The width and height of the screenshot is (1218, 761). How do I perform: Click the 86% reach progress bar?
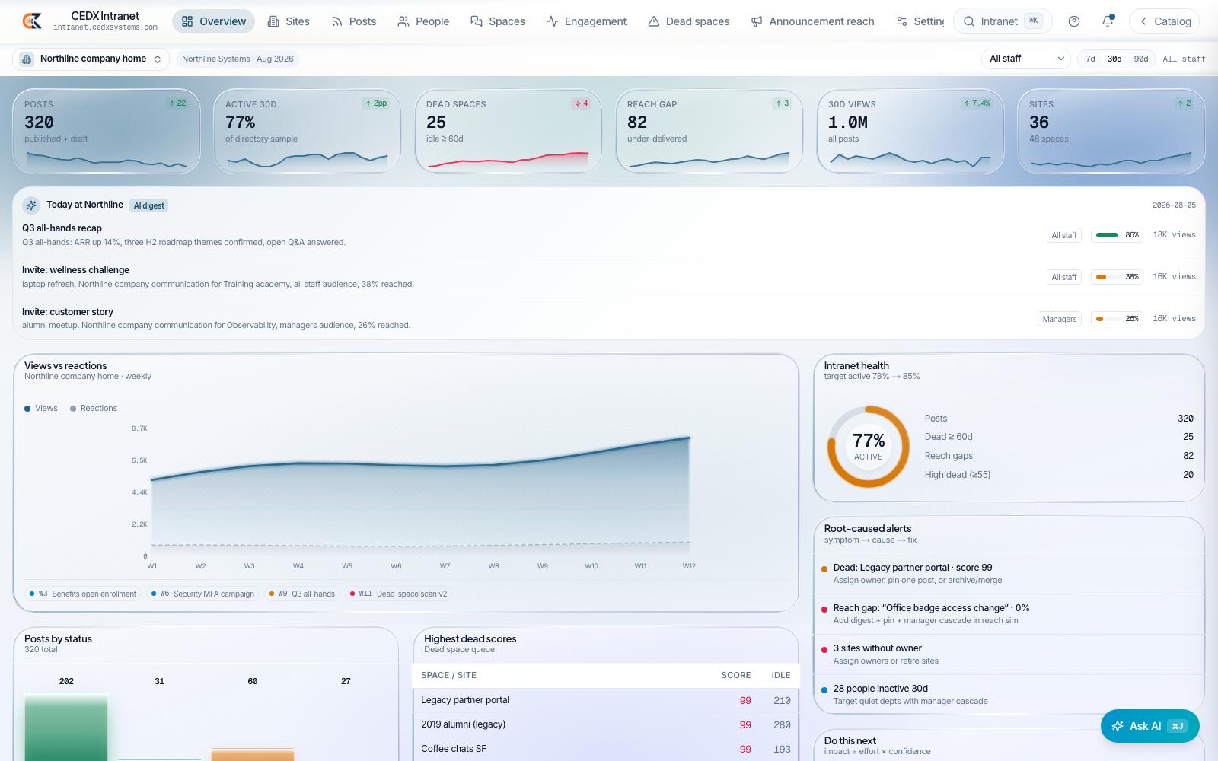[x=1118, y=235]
